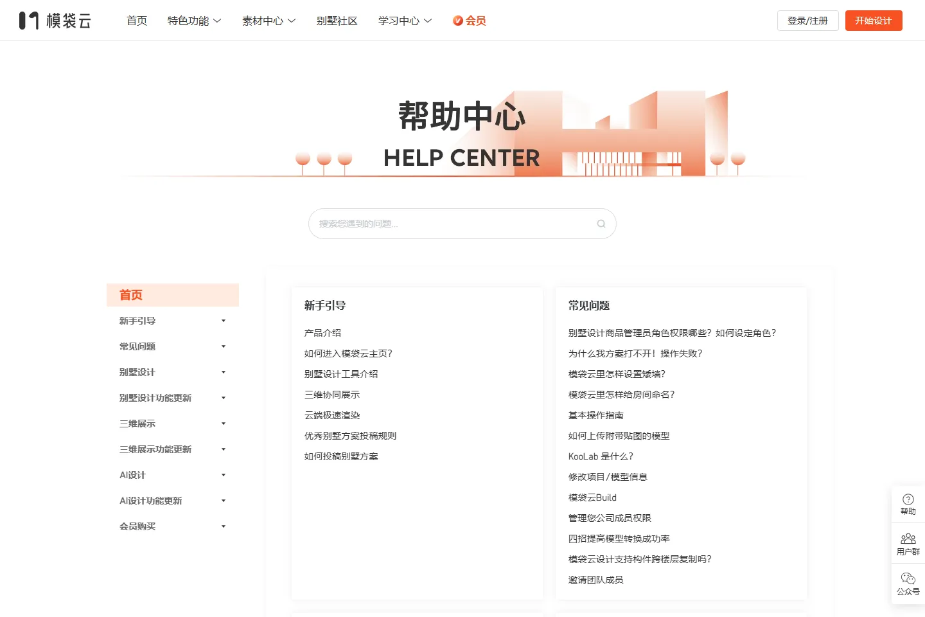Select 三维展示 sidebar label
925x617 pixels.
(137, 424)
